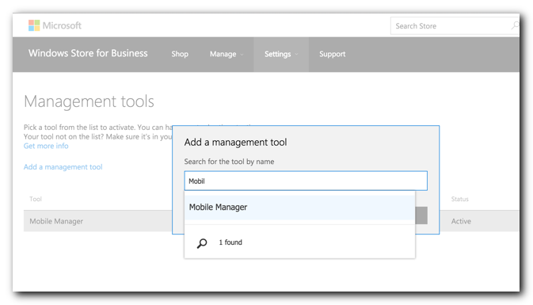Screen dimensions: 533x305
Task: Expand the Settings dropdown menu
Action: pyautogui.click(x=281, y=55)
